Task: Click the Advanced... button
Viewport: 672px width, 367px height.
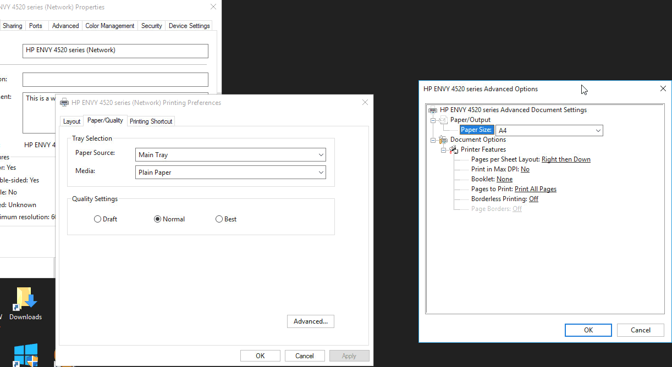Action: 310,321
